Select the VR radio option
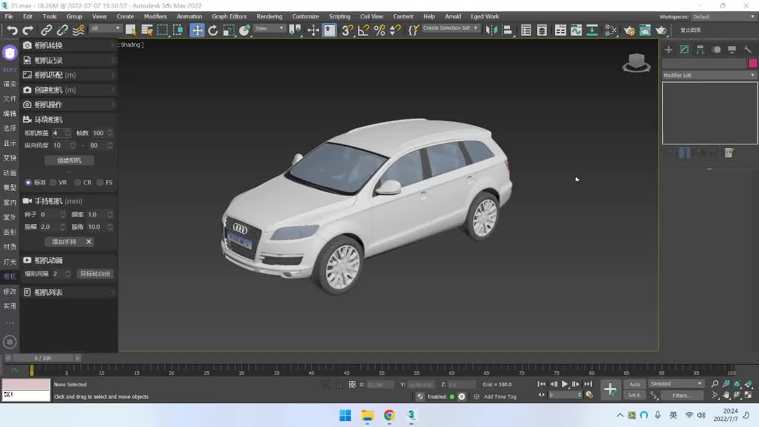The image size is (759, 427). pyautogui.click(x=53, y=183)
